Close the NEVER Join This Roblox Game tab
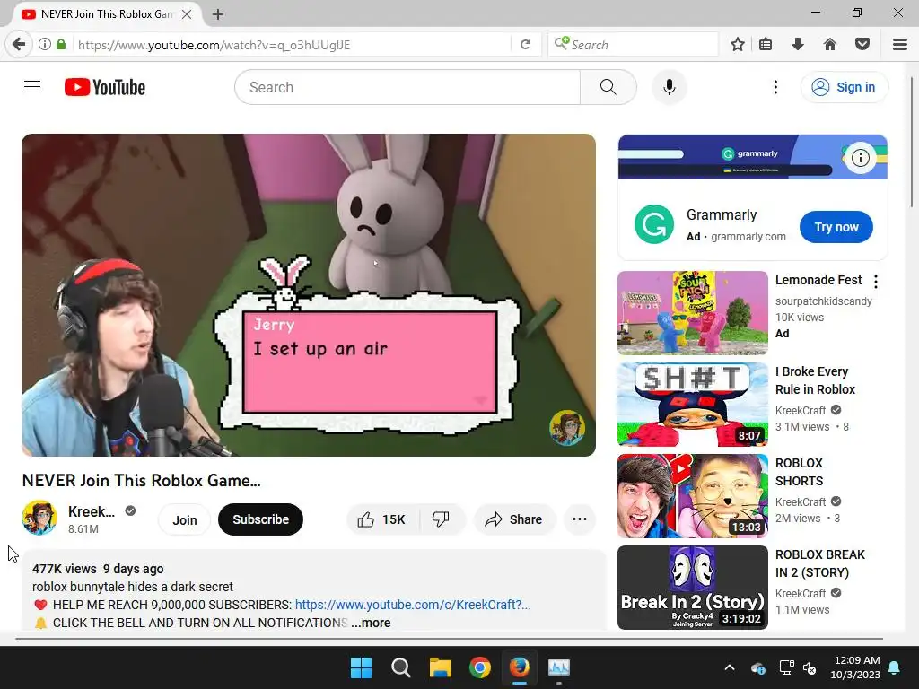This screenshot has width=919, height=689. 187,14
